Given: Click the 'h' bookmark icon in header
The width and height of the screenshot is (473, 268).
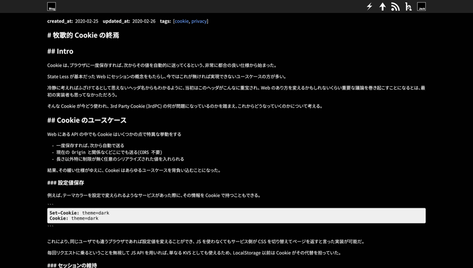Looking at the screenshot, I should tap(408, 7).
